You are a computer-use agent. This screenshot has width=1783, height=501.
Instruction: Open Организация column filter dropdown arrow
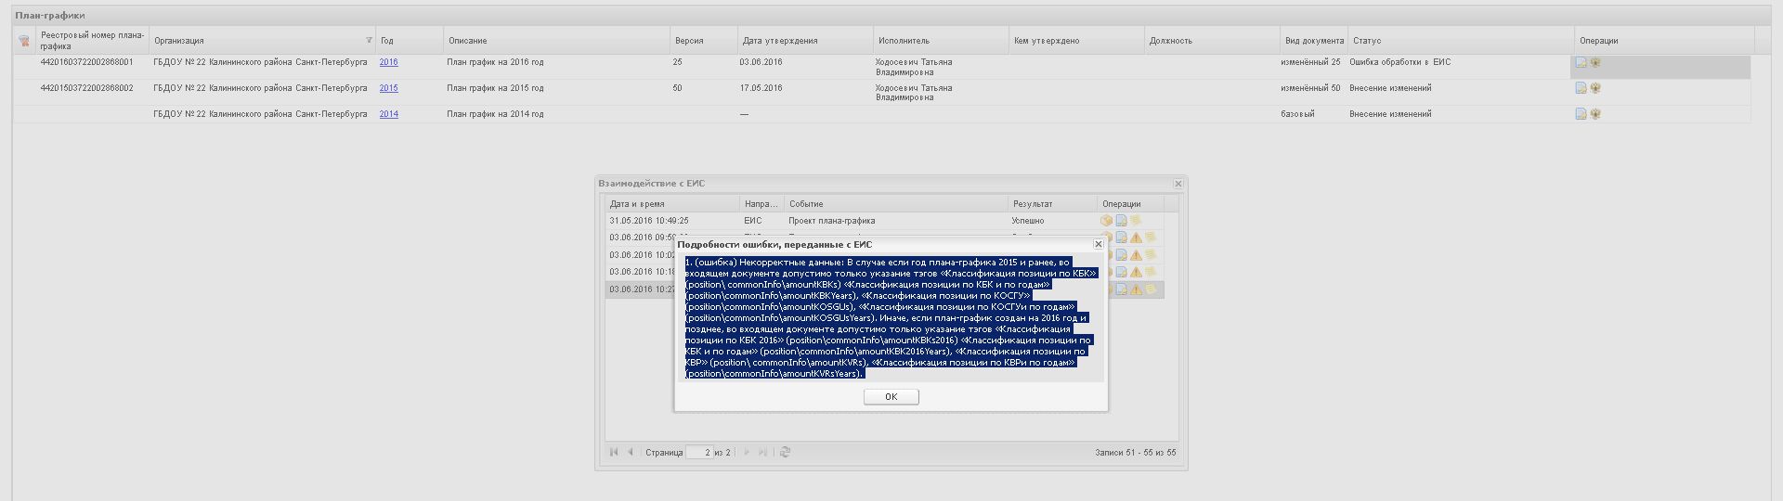369,40
